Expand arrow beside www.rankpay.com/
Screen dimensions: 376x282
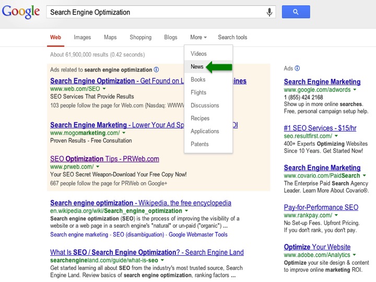coord(336,215)
